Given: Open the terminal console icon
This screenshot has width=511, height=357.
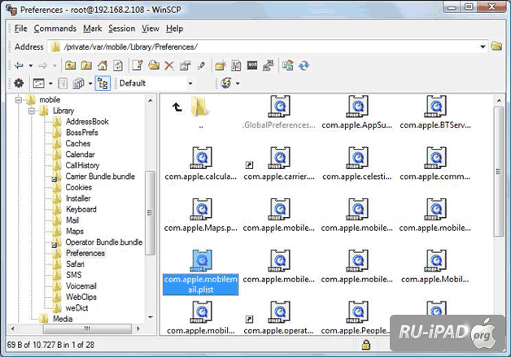Looking at the screenshot, I should click(252, 66).
